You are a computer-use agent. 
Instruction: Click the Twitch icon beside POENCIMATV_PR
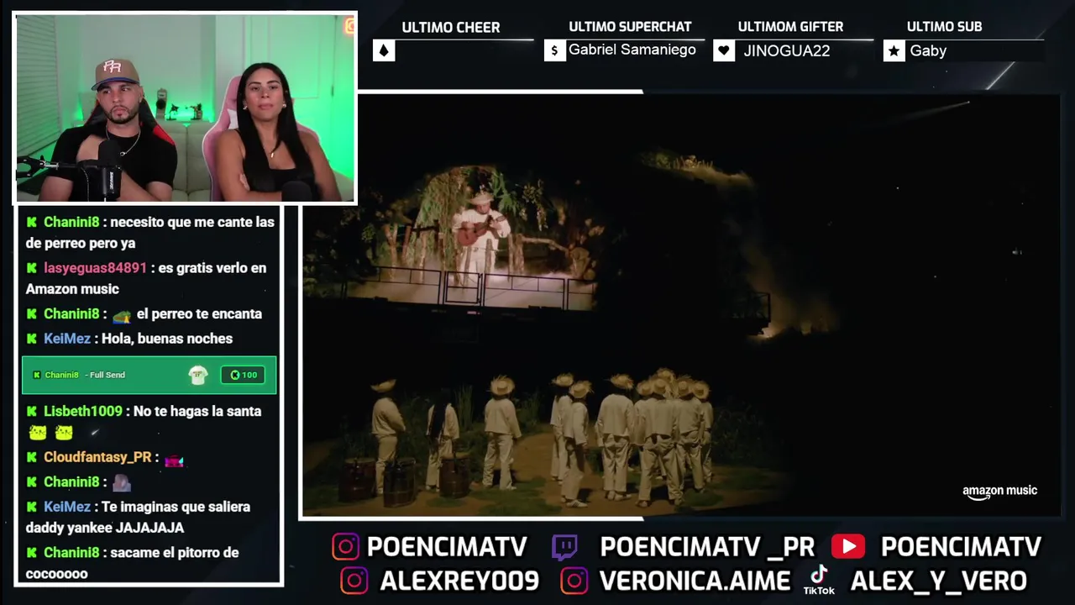(x=564, y=547)
